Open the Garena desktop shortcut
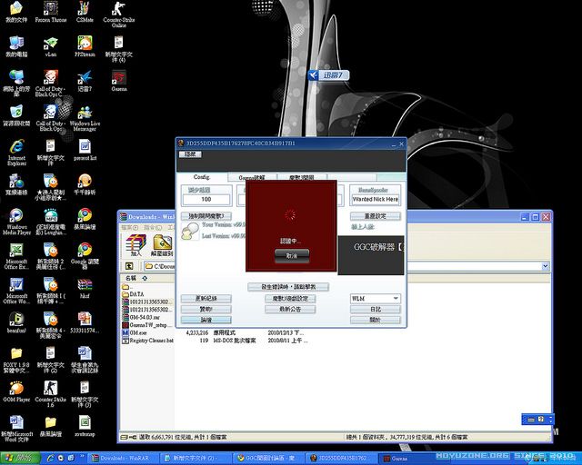The height and width of the screenshot is (465, 582). (x=118, y=78)
